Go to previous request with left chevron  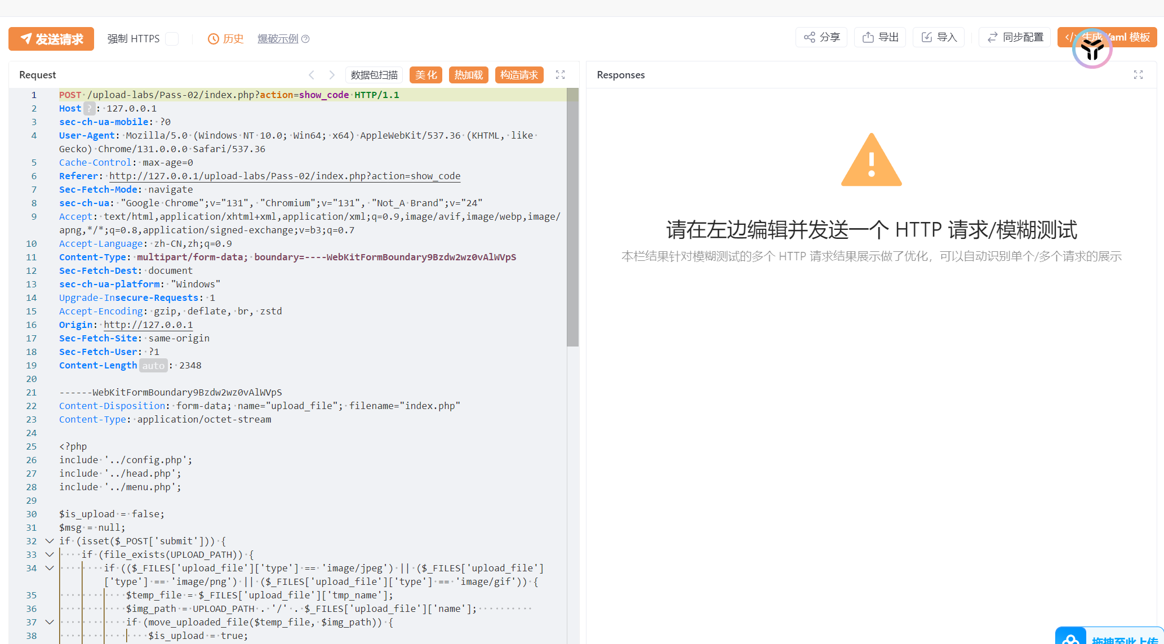pos(312,75)
